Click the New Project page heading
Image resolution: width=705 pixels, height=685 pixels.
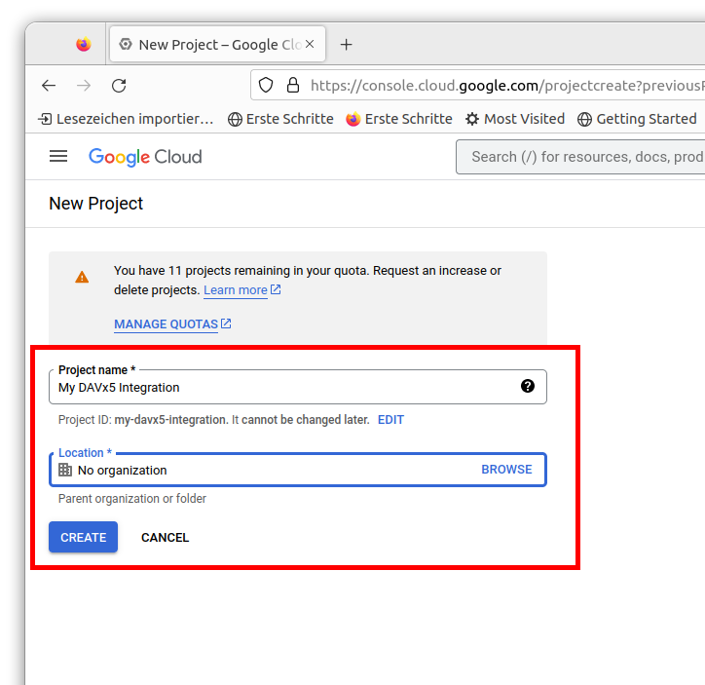[95, 204]
